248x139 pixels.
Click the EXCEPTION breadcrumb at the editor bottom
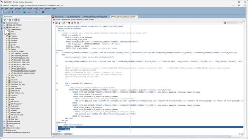click(68, 134)
